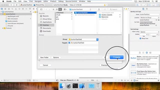Click New Folder button
160x90 pixels.
[x=44, y=57]
